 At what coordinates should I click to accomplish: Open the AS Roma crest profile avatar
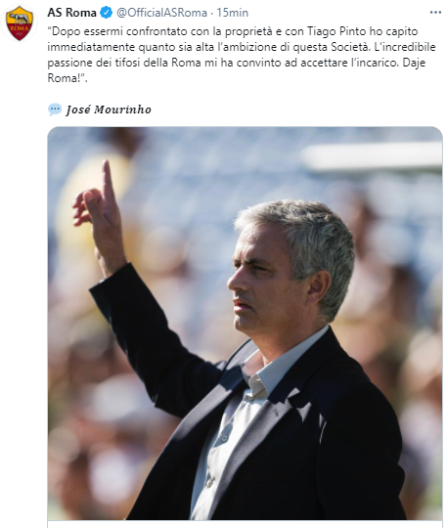[20, 22]
